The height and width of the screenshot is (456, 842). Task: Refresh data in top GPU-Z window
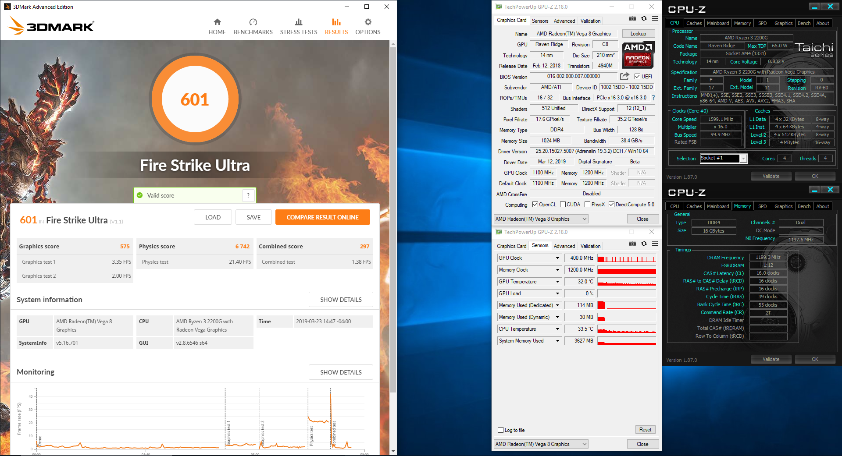pyautogui.click(x=644, y=18)
